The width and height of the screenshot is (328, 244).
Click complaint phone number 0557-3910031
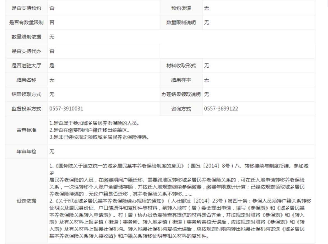66,109
